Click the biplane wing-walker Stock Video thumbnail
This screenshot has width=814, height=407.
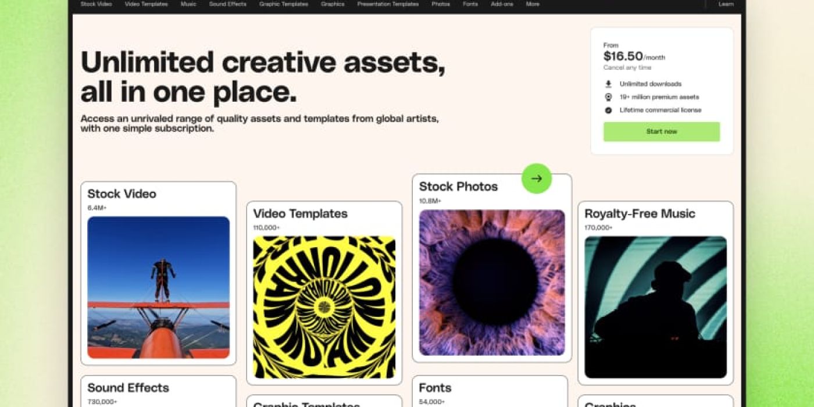tap(159, 288)
